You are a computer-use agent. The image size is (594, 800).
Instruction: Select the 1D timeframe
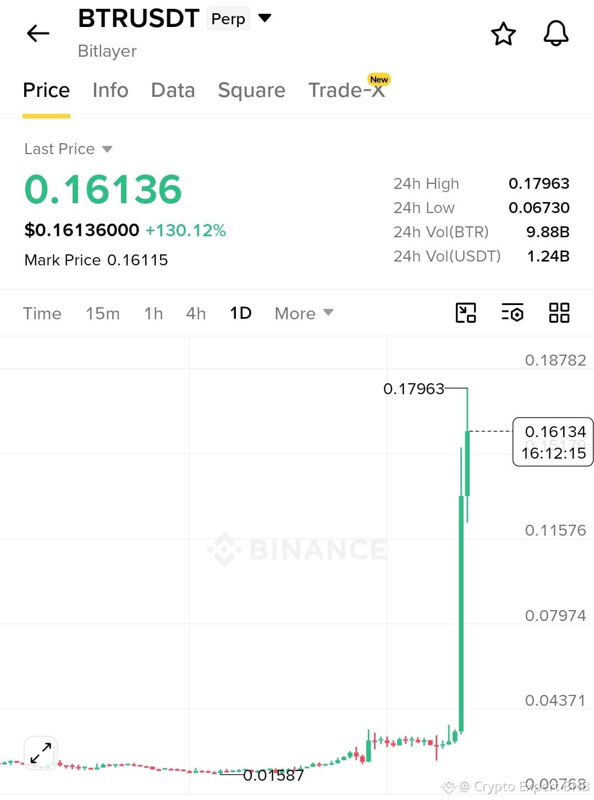click(240, 313)
